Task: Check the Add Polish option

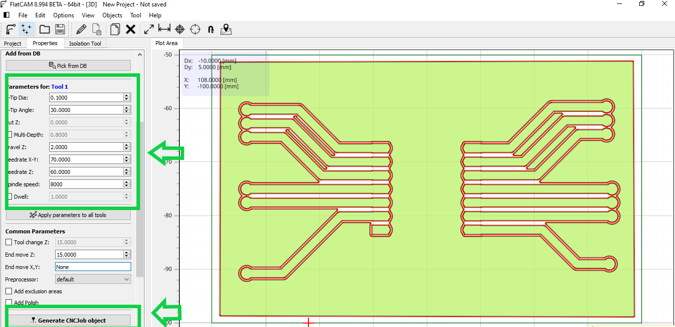Action: (8, 302)
